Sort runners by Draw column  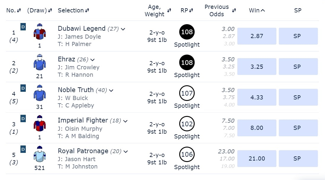point(39,11)
